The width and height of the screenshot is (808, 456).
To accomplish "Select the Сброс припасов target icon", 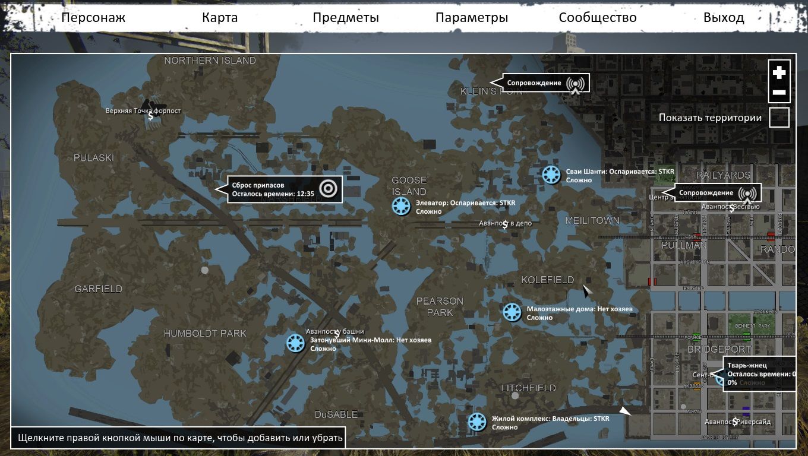I will (328, 188).
